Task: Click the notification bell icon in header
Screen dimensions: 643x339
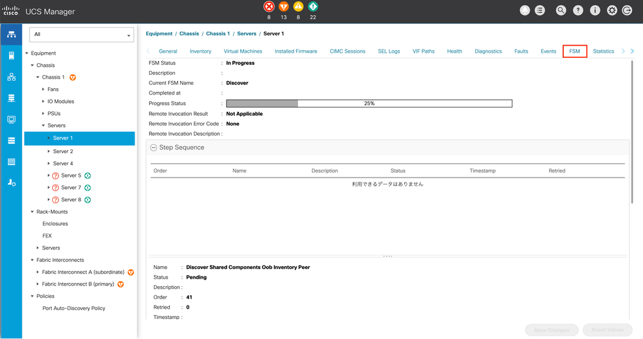Action: [x=525, y=11]
